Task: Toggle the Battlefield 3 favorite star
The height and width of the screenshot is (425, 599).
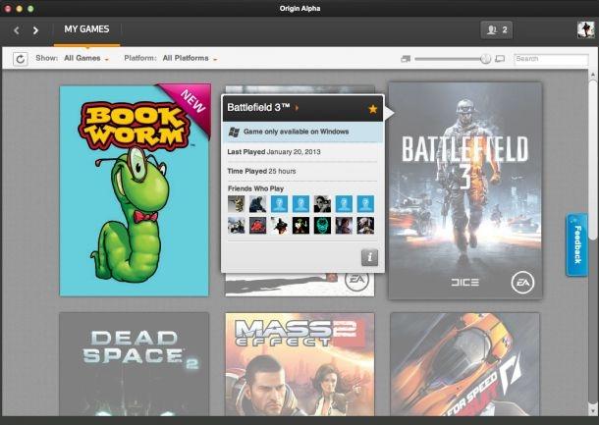Action: [x=373, y=109]
